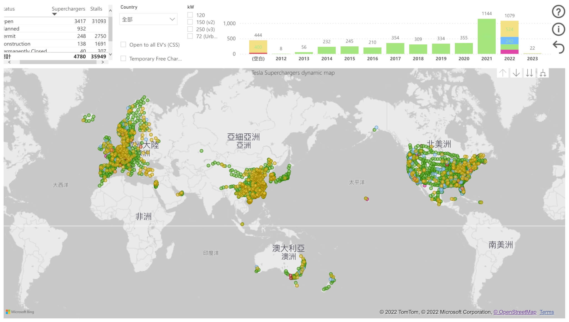Screen dimensions: 569x322
Task: Click the undo/reset arrow icon
Action: click(558, 47)
